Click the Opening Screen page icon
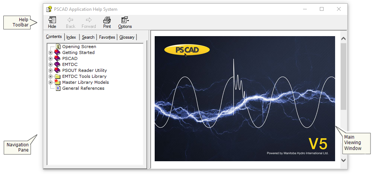 [x=58, y=47]
